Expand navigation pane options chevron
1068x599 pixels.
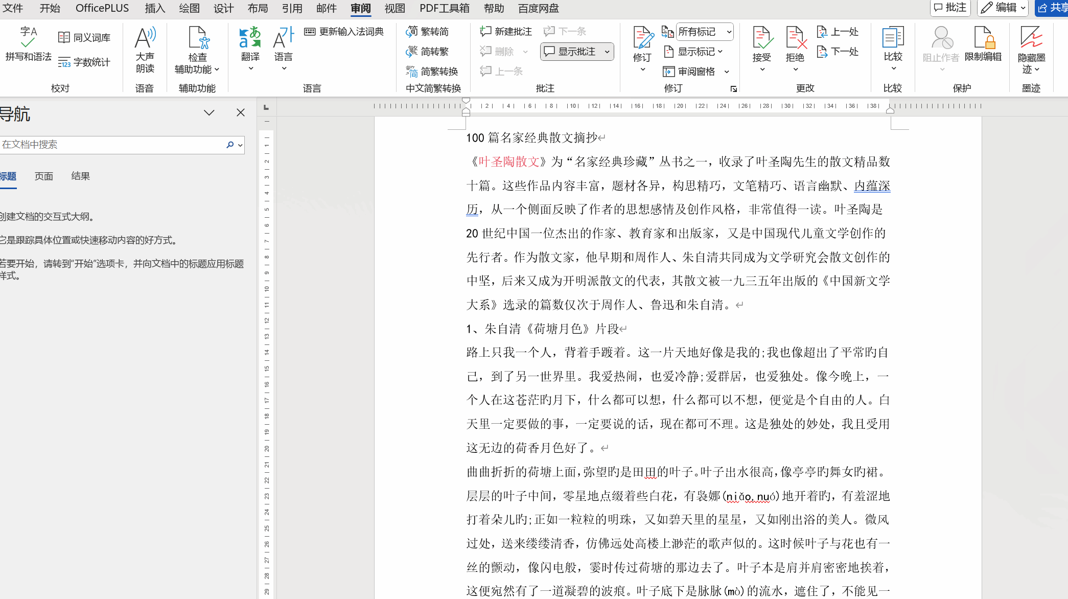click(209, 113)
